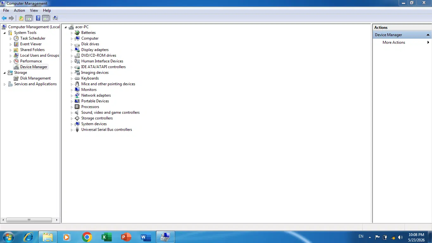Viewport: 432px width, 243px height.
Task: Select the Mice and other pointing devices icon
Action: tap(77, 84)
